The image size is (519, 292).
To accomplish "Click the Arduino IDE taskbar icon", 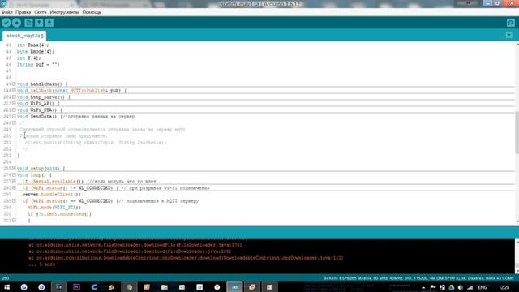I will pyautogui.click(x=234, y=287).
